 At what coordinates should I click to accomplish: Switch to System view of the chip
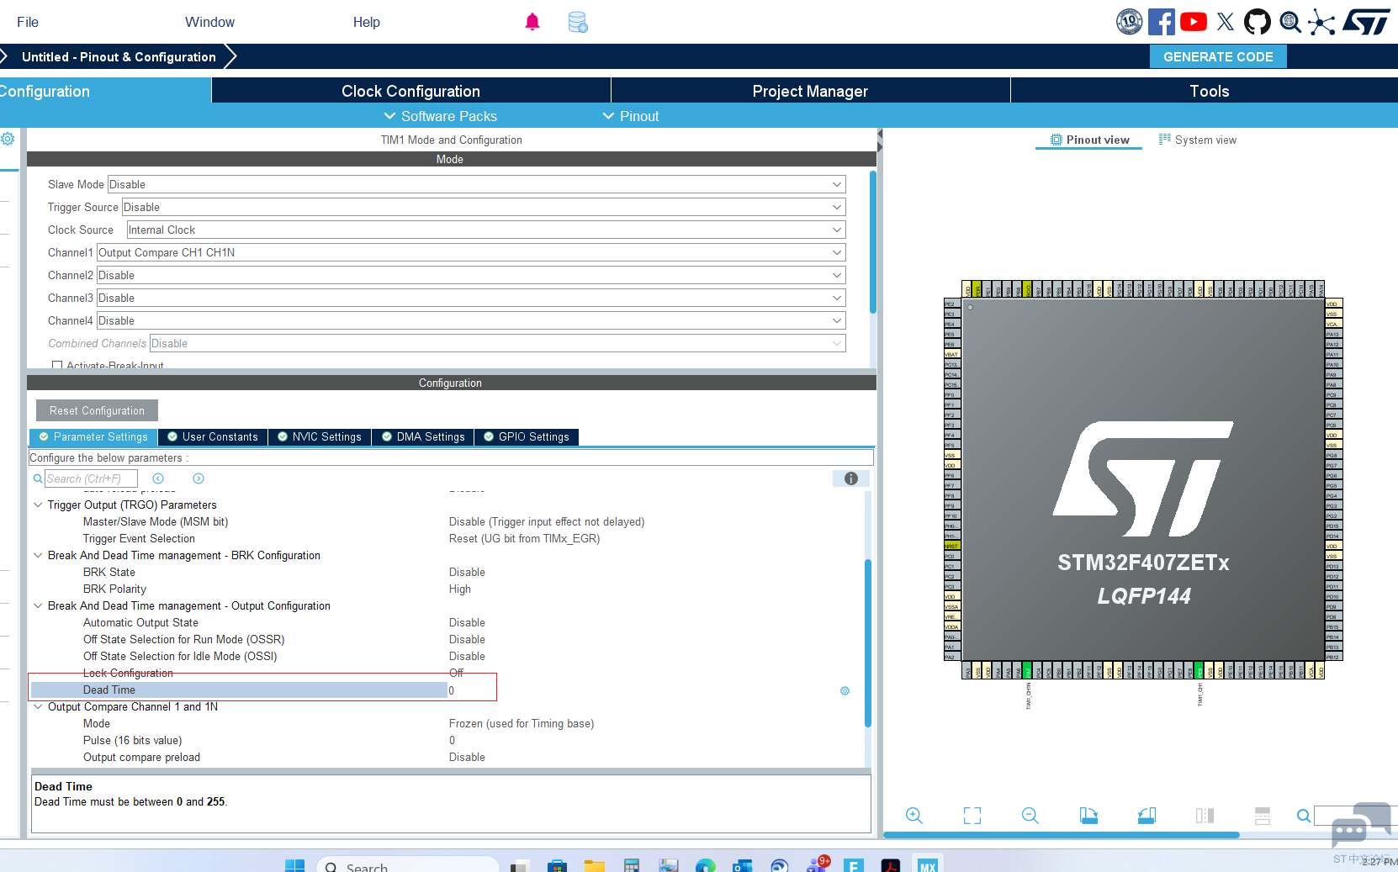[1198, 140]
